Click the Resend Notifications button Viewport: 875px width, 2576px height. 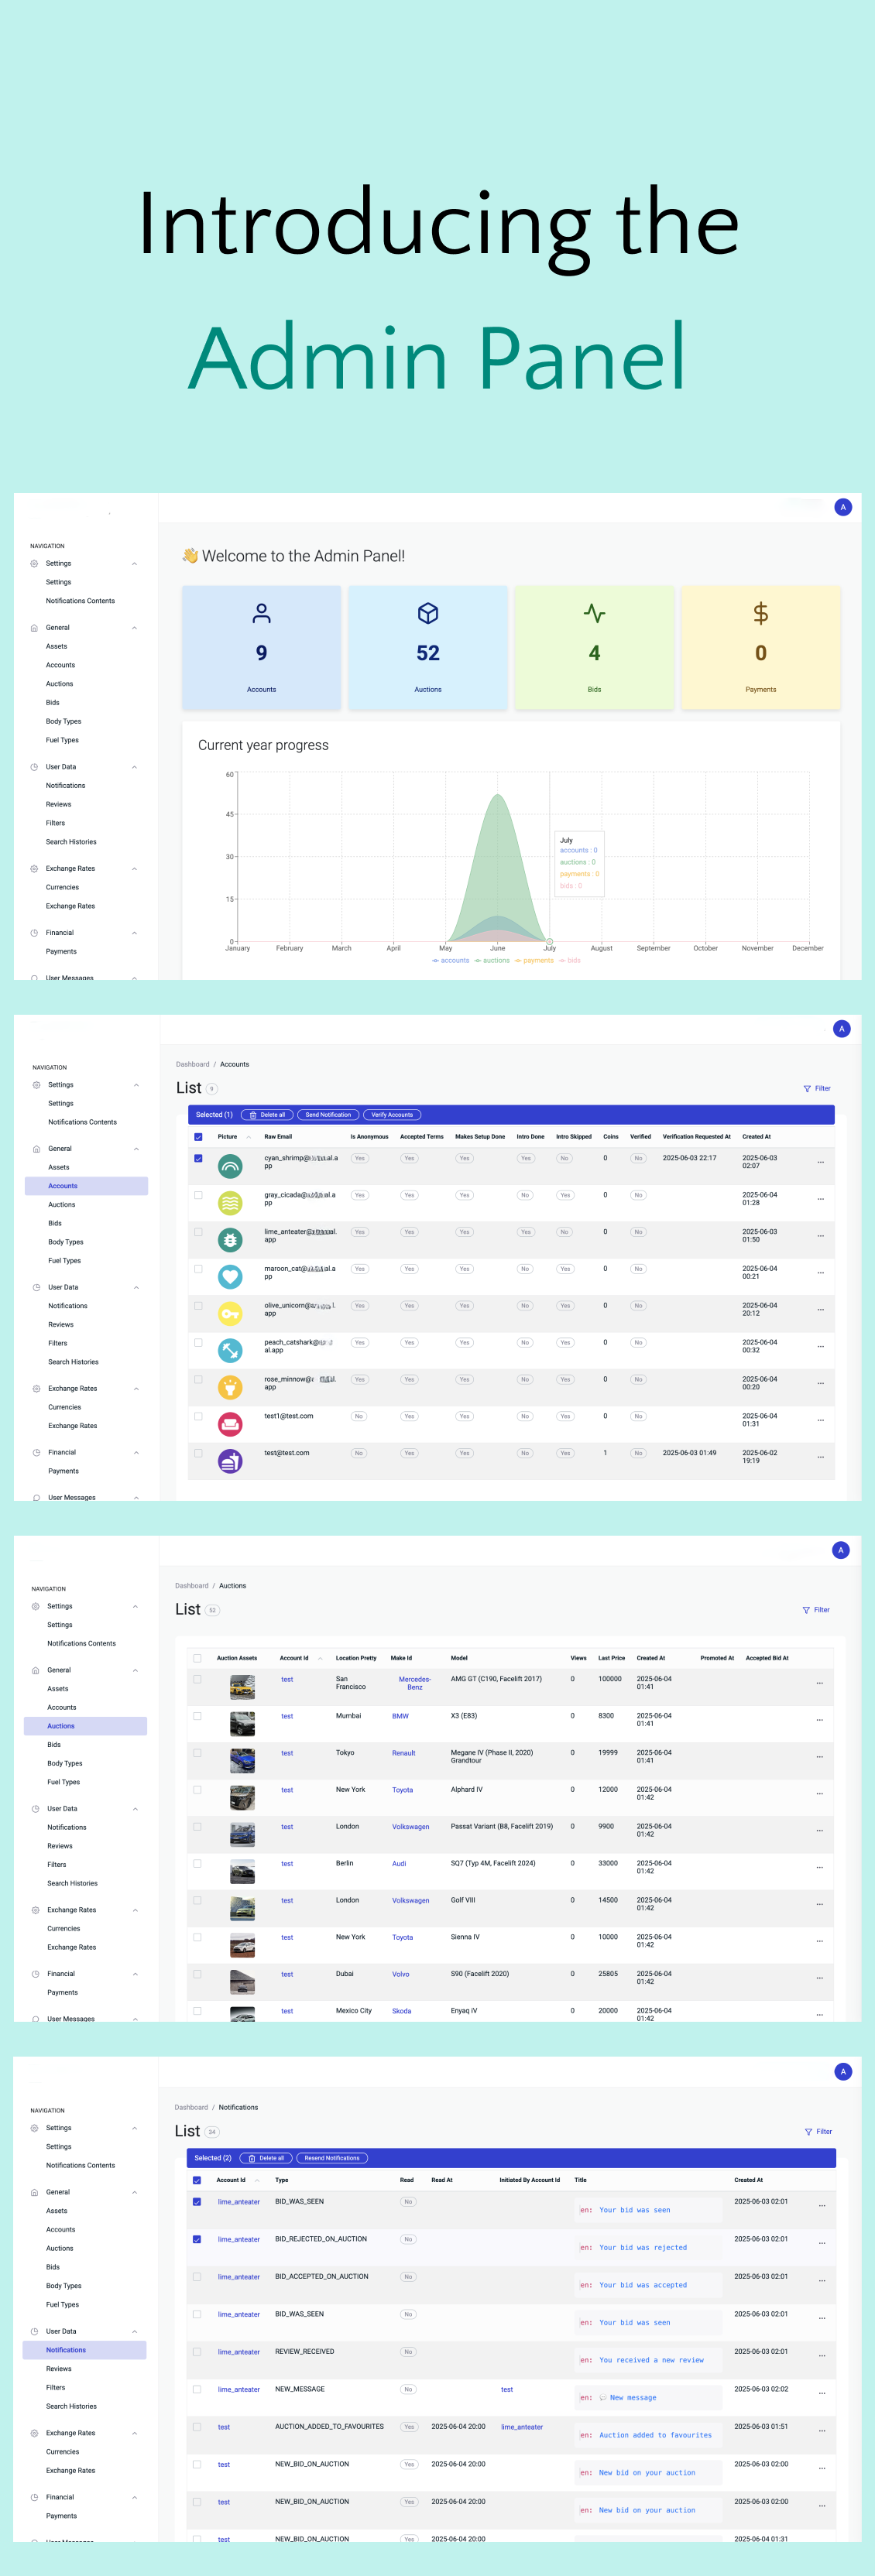332,2158
